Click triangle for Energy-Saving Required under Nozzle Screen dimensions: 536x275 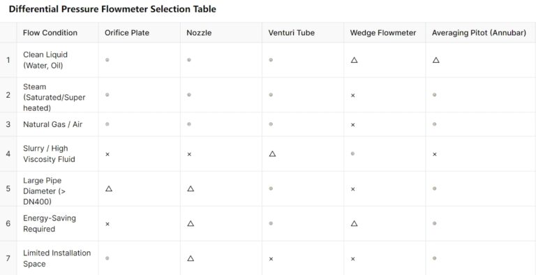(x=191, y=223)
